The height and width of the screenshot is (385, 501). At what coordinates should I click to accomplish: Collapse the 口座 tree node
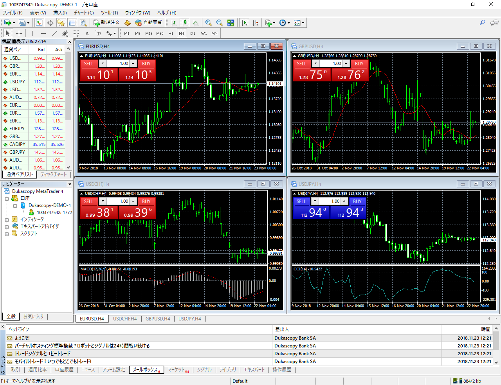tap(7, 199)
